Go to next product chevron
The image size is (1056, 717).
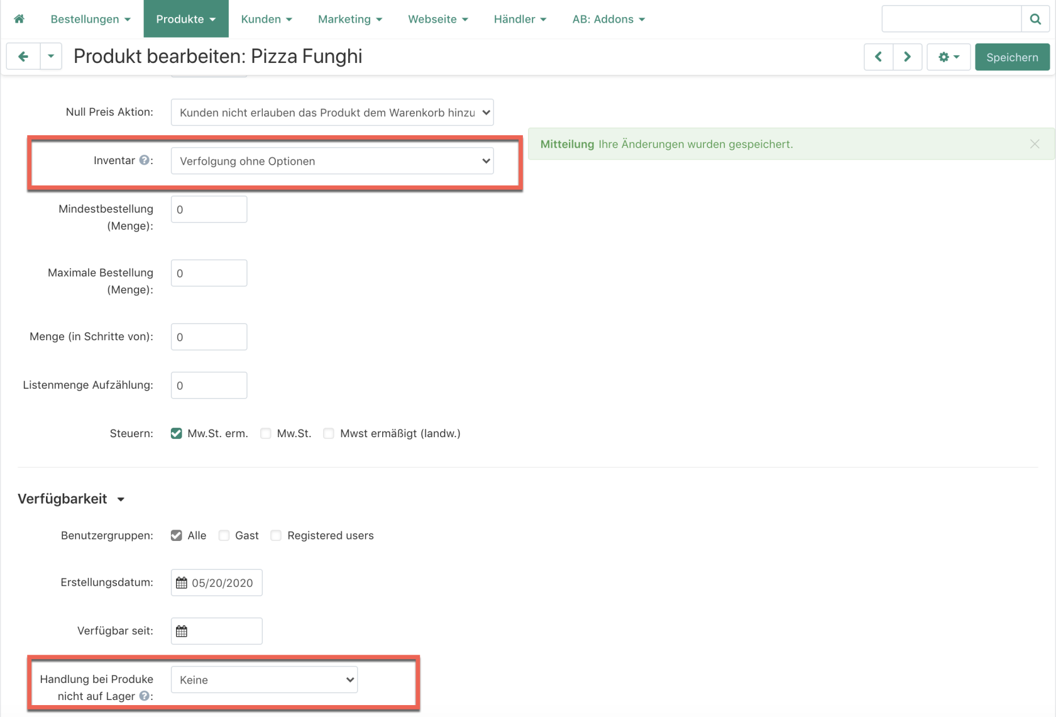click(907, 57)
